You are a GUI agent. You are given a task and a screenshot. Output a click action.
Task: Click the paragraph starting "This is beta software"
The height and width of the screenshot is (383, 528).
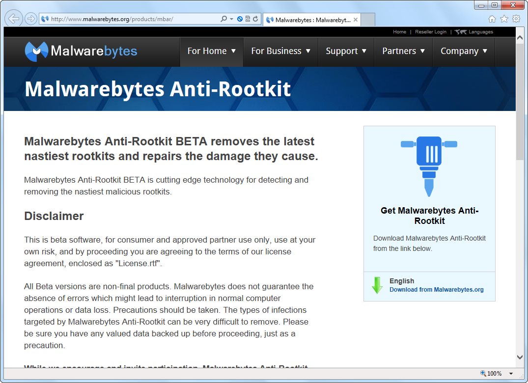(170, 251)
